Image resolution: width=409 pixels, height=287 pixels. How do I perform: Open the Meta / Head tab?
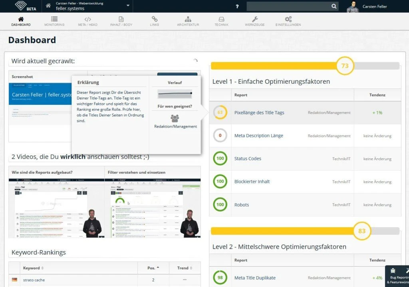pyautogui.click(x=87, y=22)
